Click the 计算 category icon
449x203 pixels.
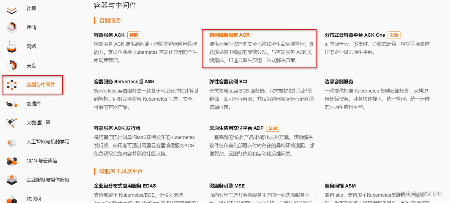(12, 9)
